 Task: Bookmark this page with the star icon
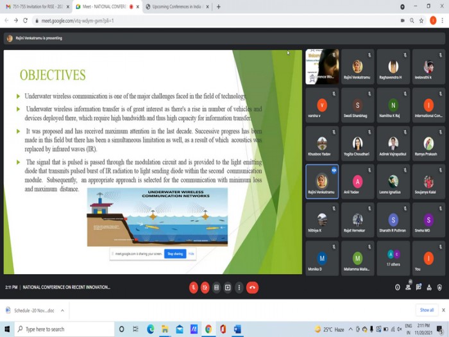tap(421, 21)
